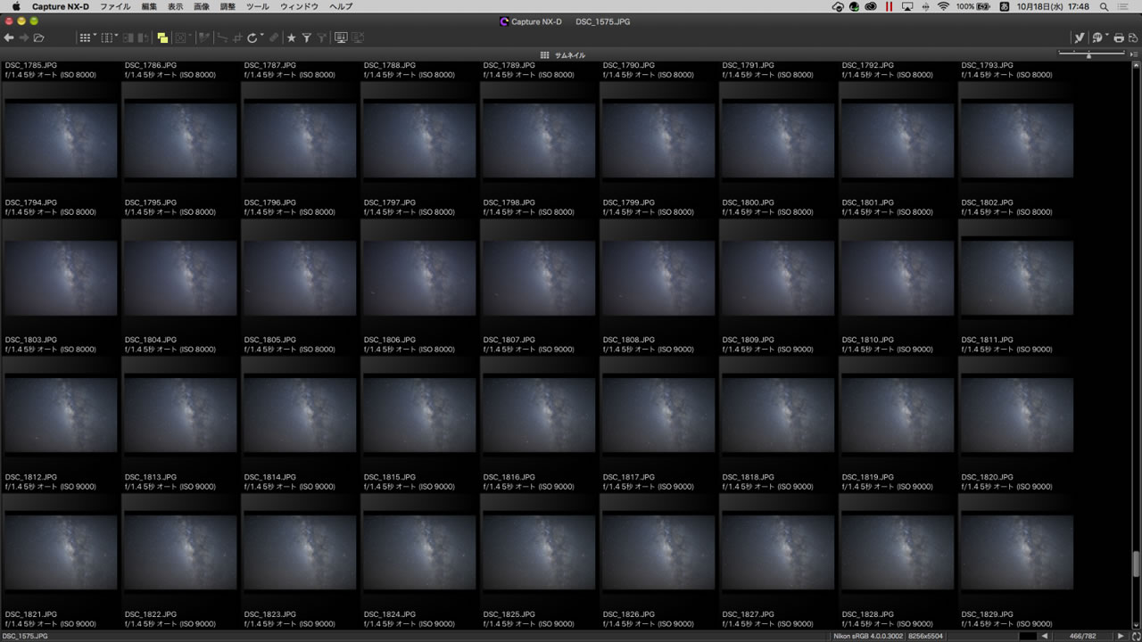The width and height of the screenshot is (1142, 642).
Task: Go forward with the right arrow icon
Action: click(x=24, y=37)
